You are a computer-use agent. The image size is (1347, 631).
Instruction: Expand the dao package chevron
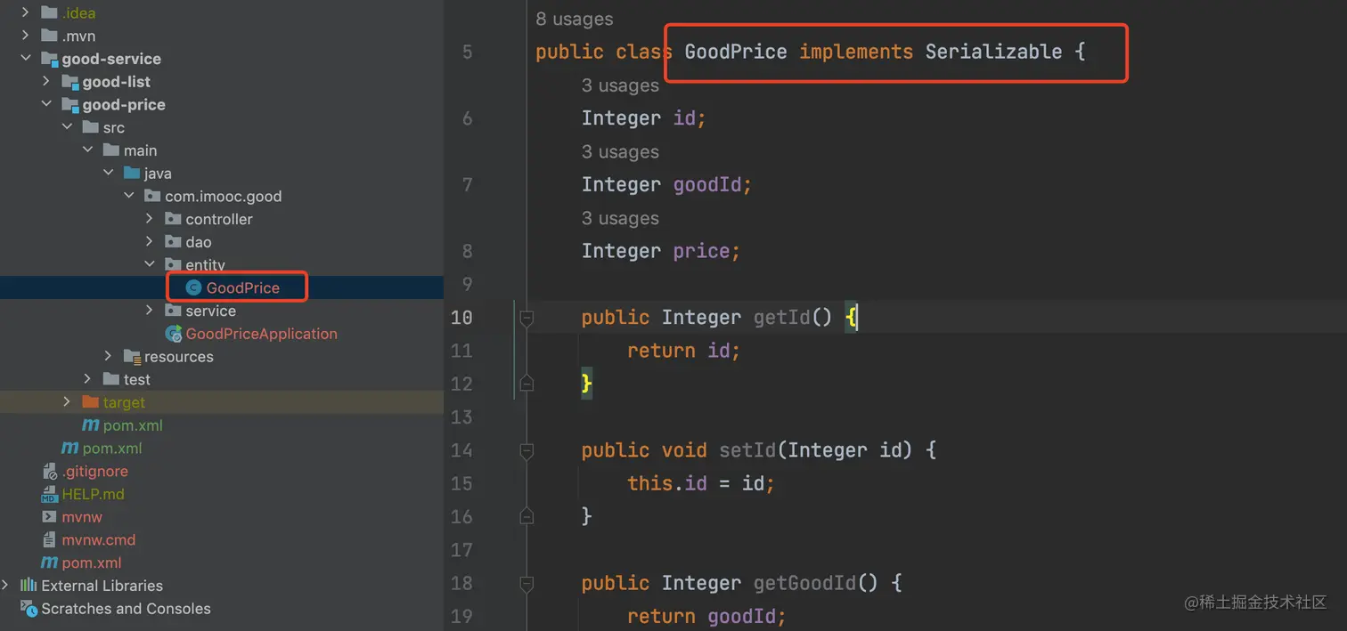(150, 242)
